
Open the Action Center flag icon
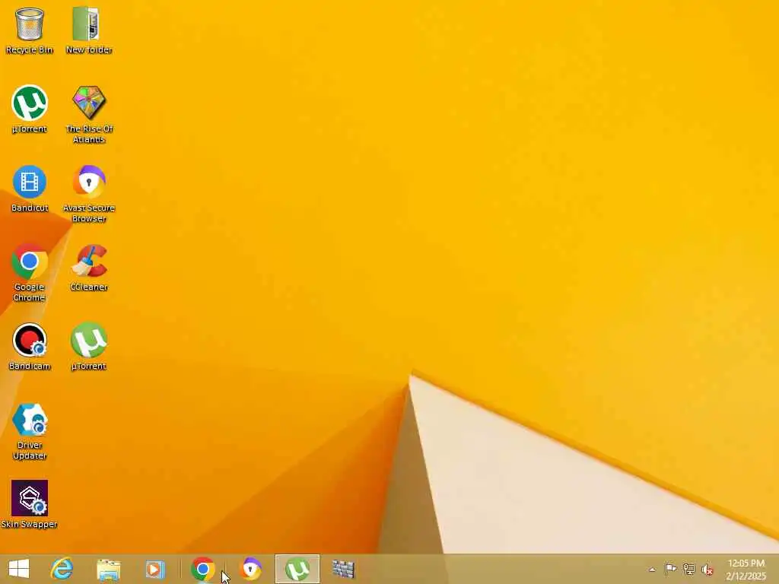[670, 569]
